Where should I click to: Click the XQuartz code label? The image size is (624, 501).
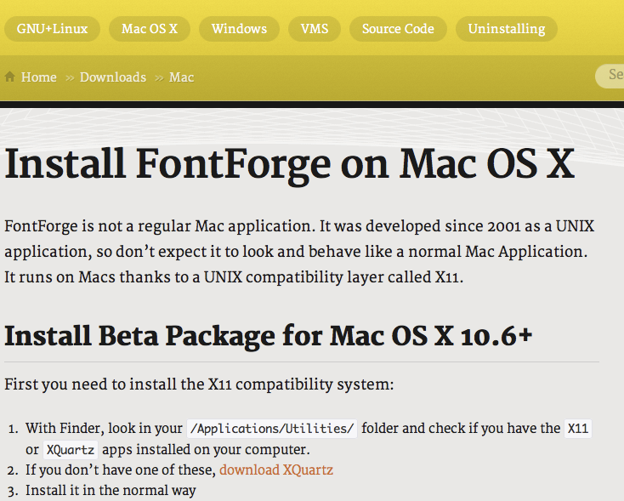70,450
